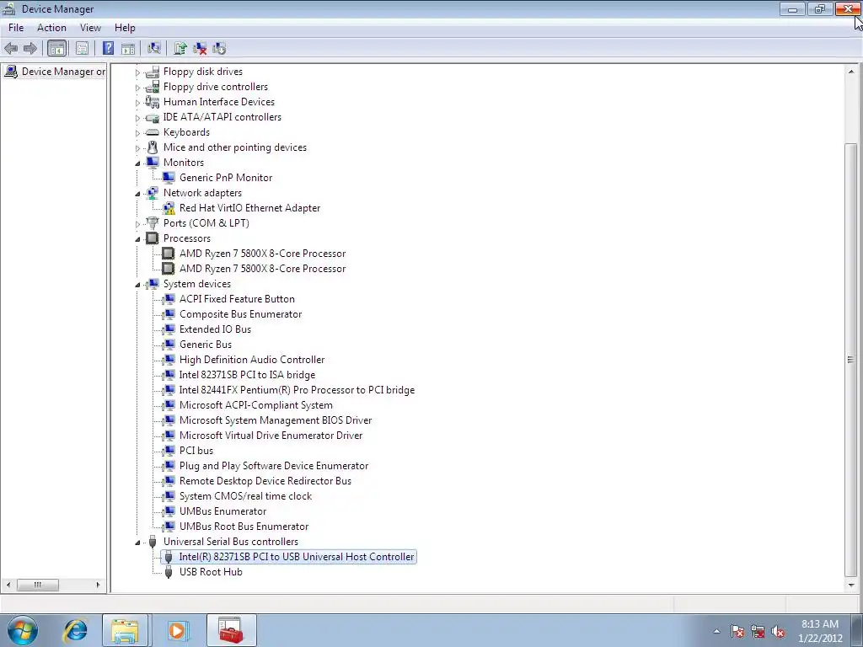The image size is (863, 647).
Task: Click the Red Hat VirtIO adapter warning icon
Action: pyautogui.click(x=169, y=208)
